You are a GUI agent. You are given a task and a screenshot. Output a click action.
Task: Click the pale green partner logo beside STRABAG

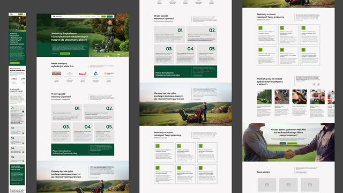(70, 74)
